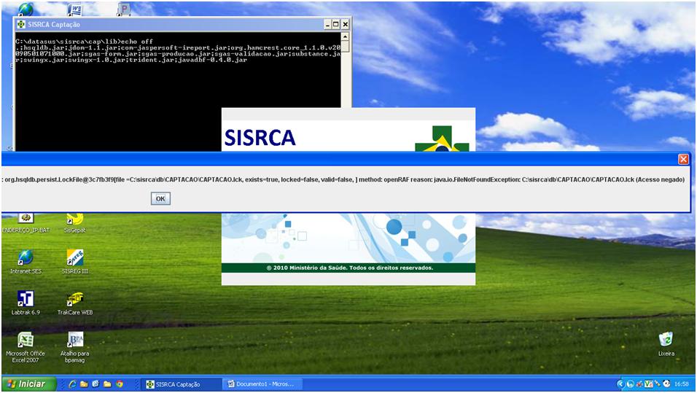This screenshot has height=393, width=697.
Task: Expand hidden tray icons arrow
Action: pos(621,384)
